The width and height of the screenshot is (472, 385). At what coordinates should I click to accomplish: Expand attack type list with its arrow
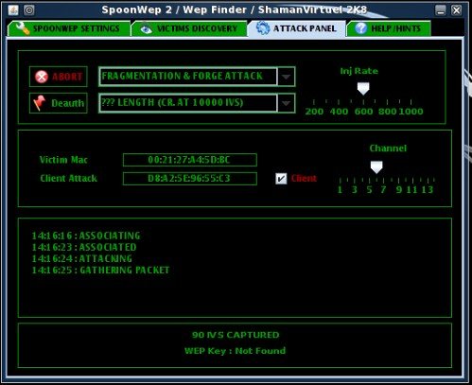click(x=286, y=77)
